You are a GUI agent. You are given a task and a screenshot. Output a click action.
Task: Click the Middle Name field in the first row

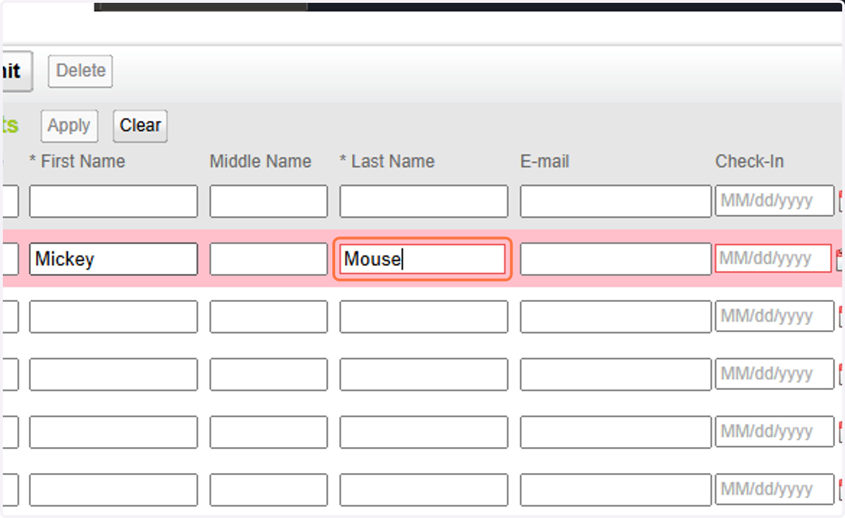click(268, 201)
